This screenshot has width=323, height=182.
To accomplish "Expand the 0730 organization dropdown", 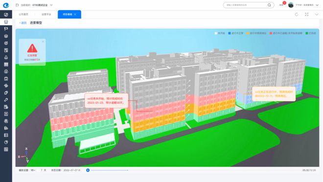I will click(51, 5).
